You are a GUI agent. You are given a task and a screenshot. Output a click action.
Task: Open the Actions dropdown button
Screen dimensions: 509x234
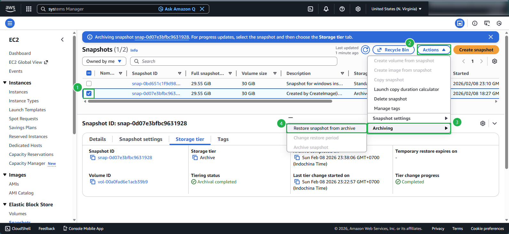(x=434, y=50)
